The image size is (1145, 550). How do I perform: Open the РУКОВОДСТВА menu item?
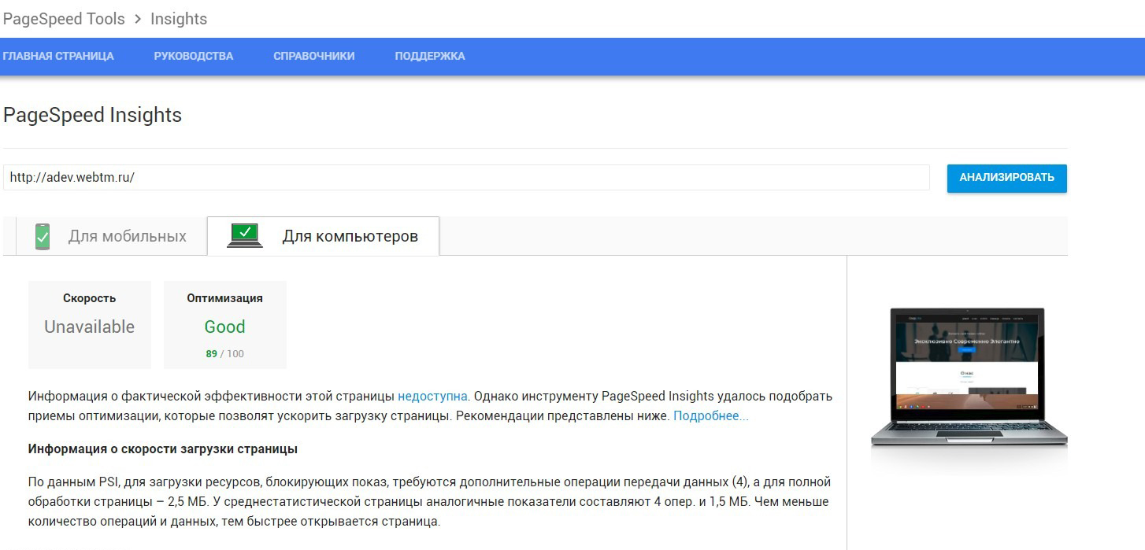click(194, 57)
